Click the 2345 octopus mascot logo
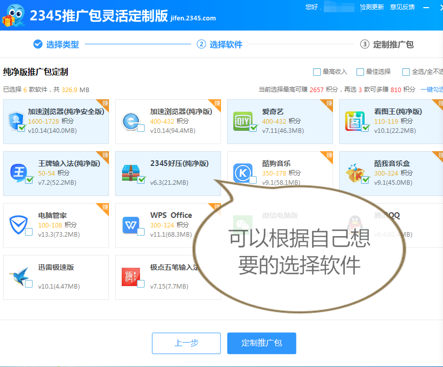 coord(13,15)
